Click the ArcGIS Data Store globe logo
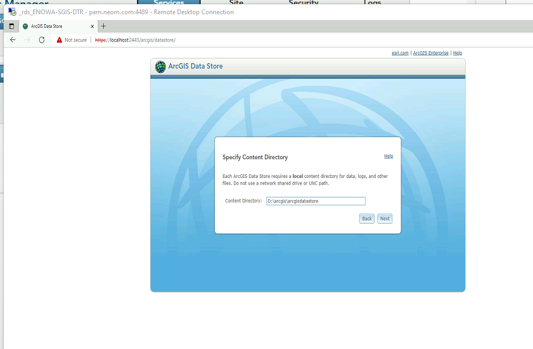The image size is (533, 349). tap(161, 67)
